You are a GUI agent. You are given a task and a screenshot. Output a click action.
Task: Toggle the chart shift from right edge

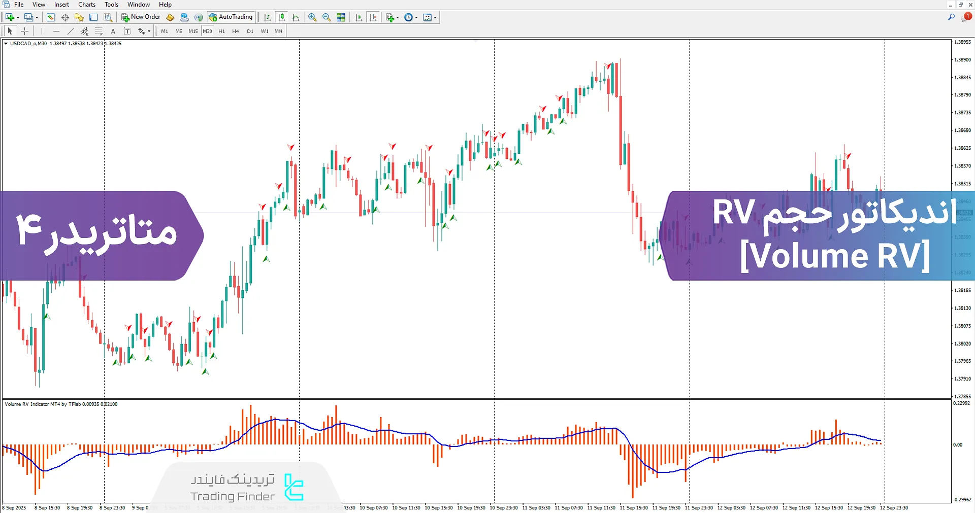pos(373,17)
